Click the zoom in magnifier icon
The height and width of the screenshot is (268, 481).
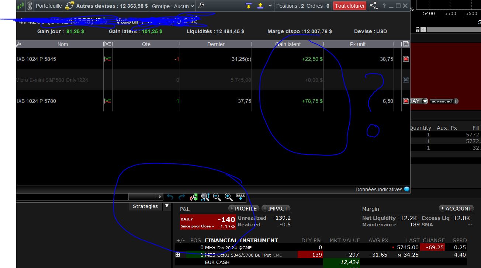(229, 197)
